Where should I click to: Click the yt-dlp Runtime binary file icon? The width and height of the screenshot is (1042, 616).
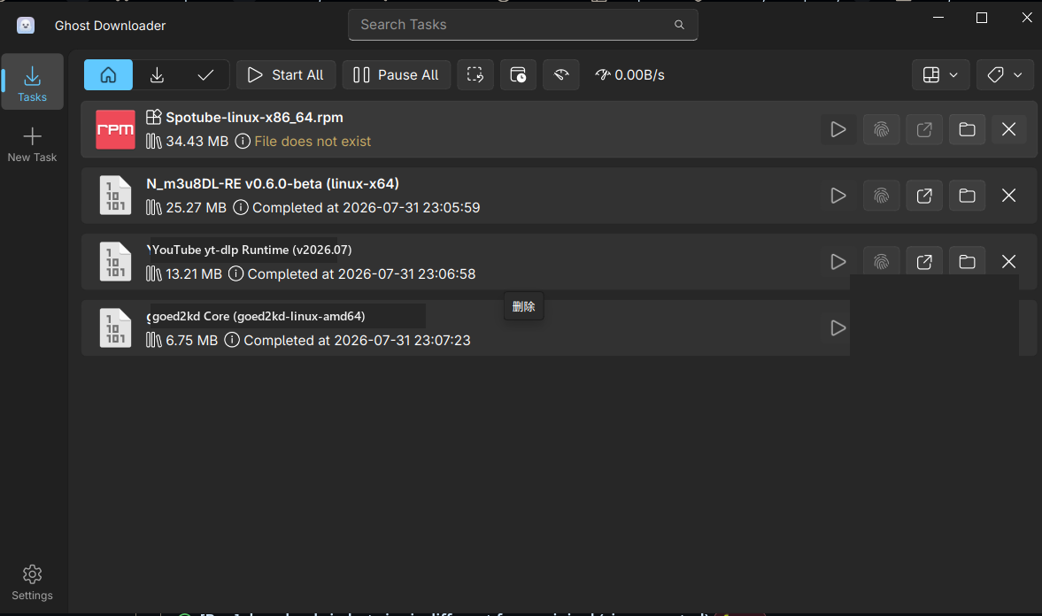point(115,262)
